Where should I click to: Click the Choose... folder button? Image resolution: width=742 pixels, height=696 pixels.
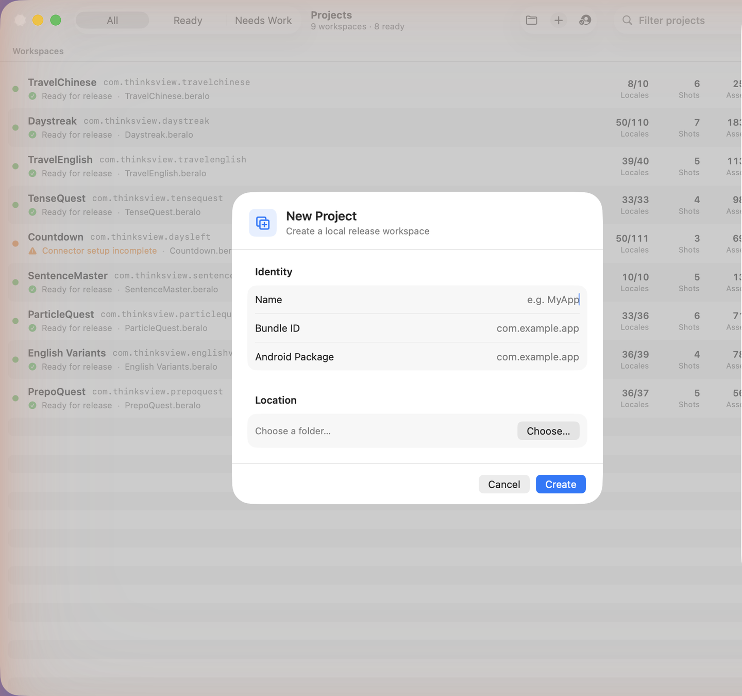click(x=548, y=431)
